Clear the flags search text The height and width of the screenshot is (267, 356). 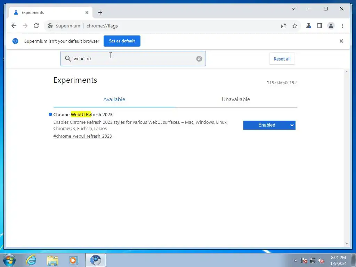pos(199,59)
